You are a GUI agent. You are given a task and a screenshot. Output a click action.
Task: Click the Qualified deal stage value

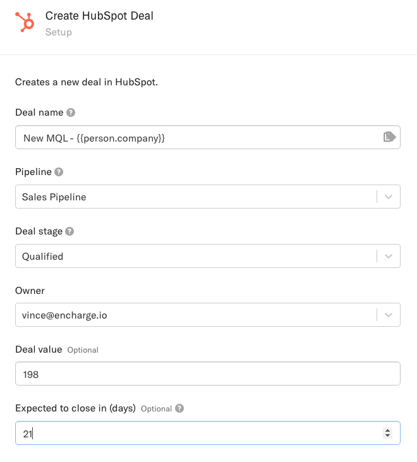tap(43, 257)
